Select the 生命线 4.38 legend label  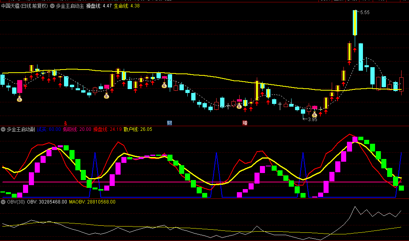(x=126, y=6)
